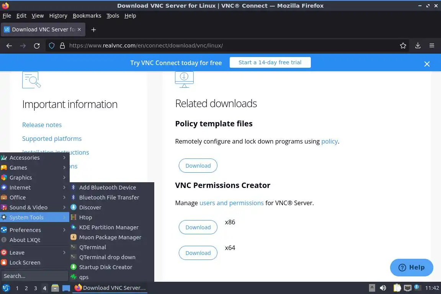The width and height of the screenshot is (441, 294).
Task: Expand the Office submenu
Action: tap(34, 198)
